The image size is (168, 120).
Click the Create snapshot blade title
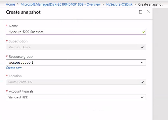pyautogui.click(x=23, y=12)
